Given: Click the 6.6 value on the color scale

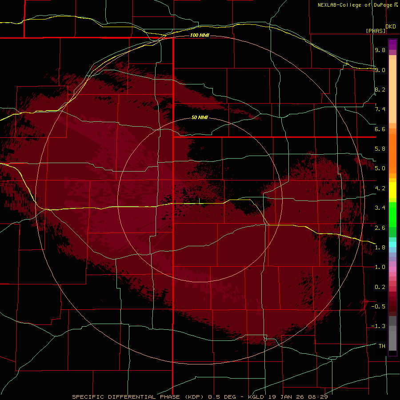Looking at the screenshot, I should pyautogui.click(x=380, y=129).
